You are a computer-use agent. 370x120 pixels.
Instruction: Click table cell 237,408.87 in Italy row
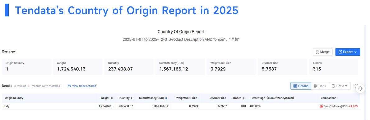click(126, 106)
